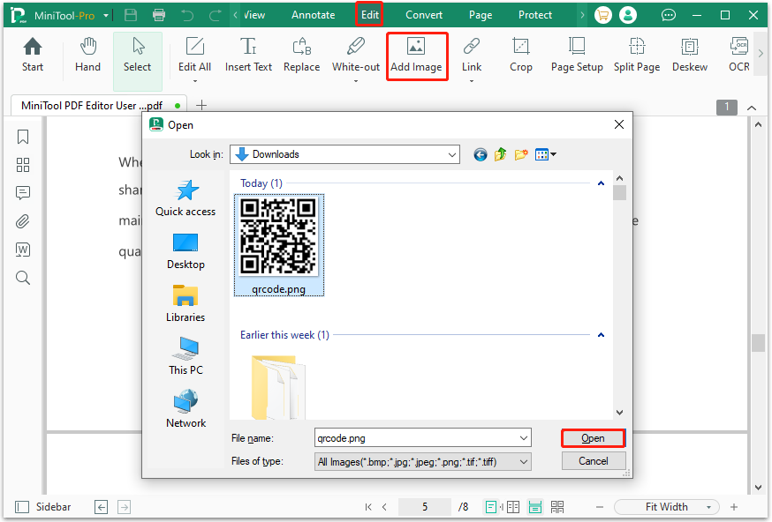
Task: Print the document with the printer icon
Action: click(x=158, y=15)
